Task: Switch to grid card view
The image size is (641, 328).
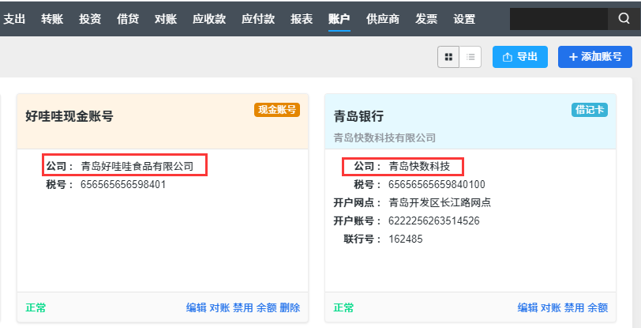Action: [448, 57]
